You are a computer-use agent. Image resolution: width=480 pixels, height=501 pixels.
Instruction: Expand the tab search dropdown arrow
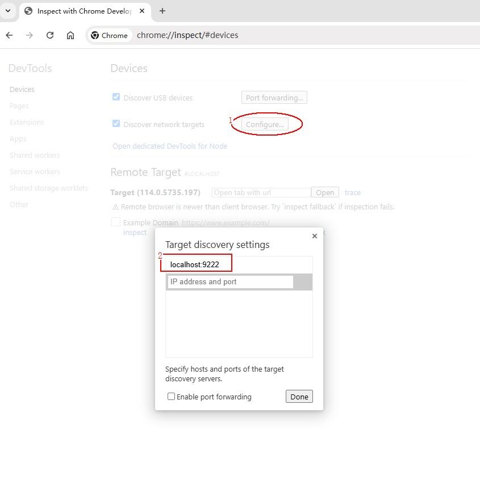(x=8, y=11)
